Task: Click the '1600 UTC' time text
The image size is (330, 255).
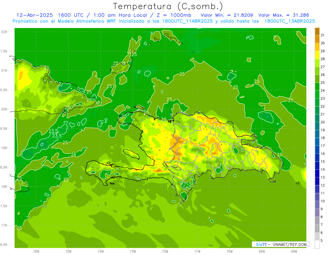Action: (x=71, y=15)
